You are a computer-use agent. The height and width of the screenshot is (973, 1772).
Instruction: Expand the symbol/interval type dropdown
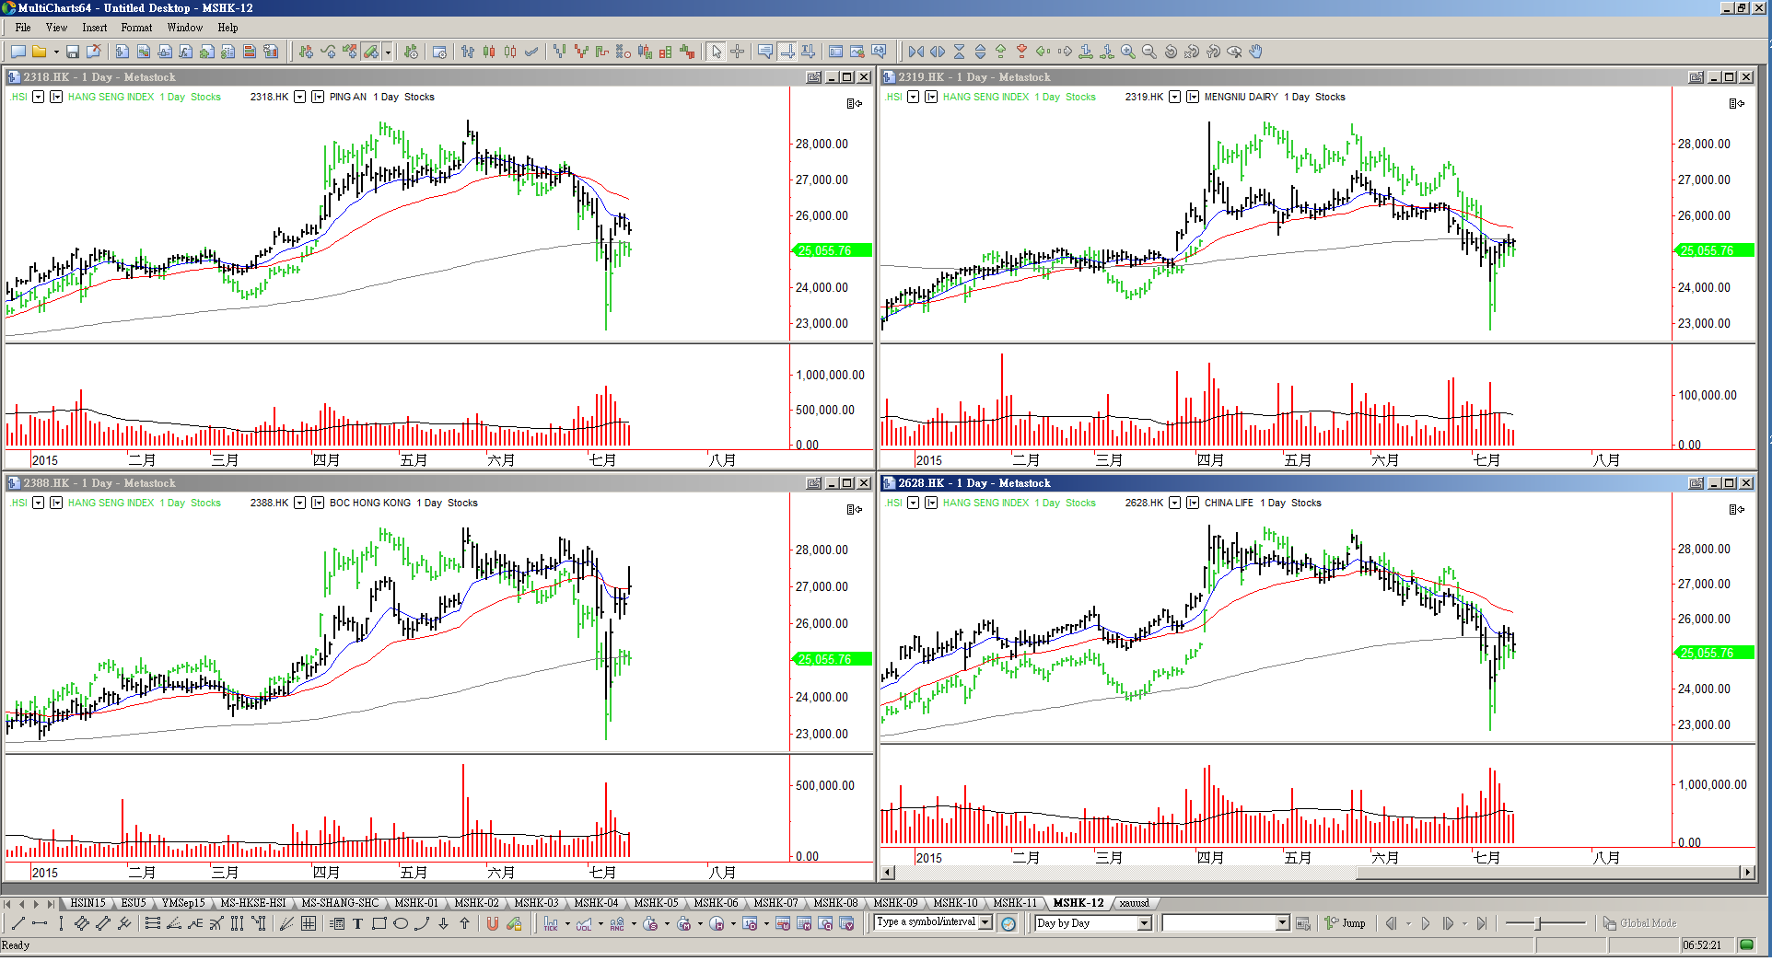(985, 922)
